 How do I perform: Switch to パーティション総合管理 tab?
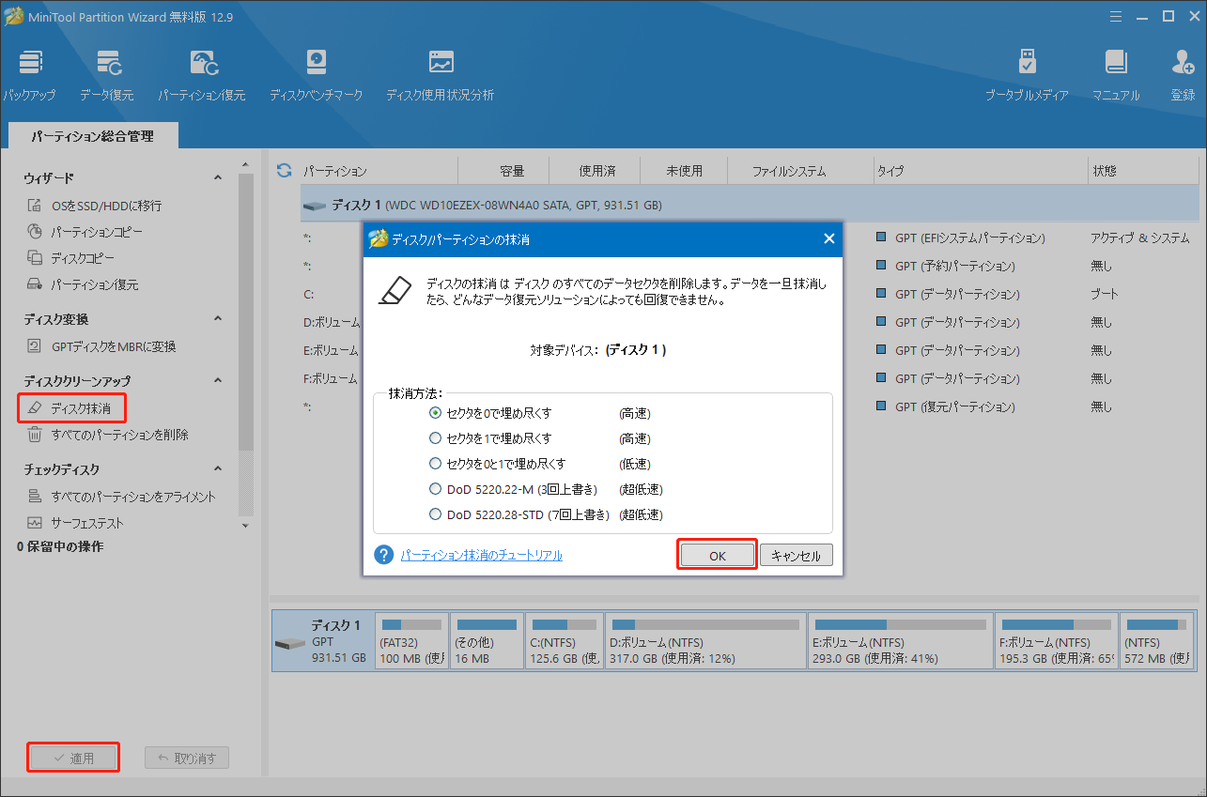(92, 136)
